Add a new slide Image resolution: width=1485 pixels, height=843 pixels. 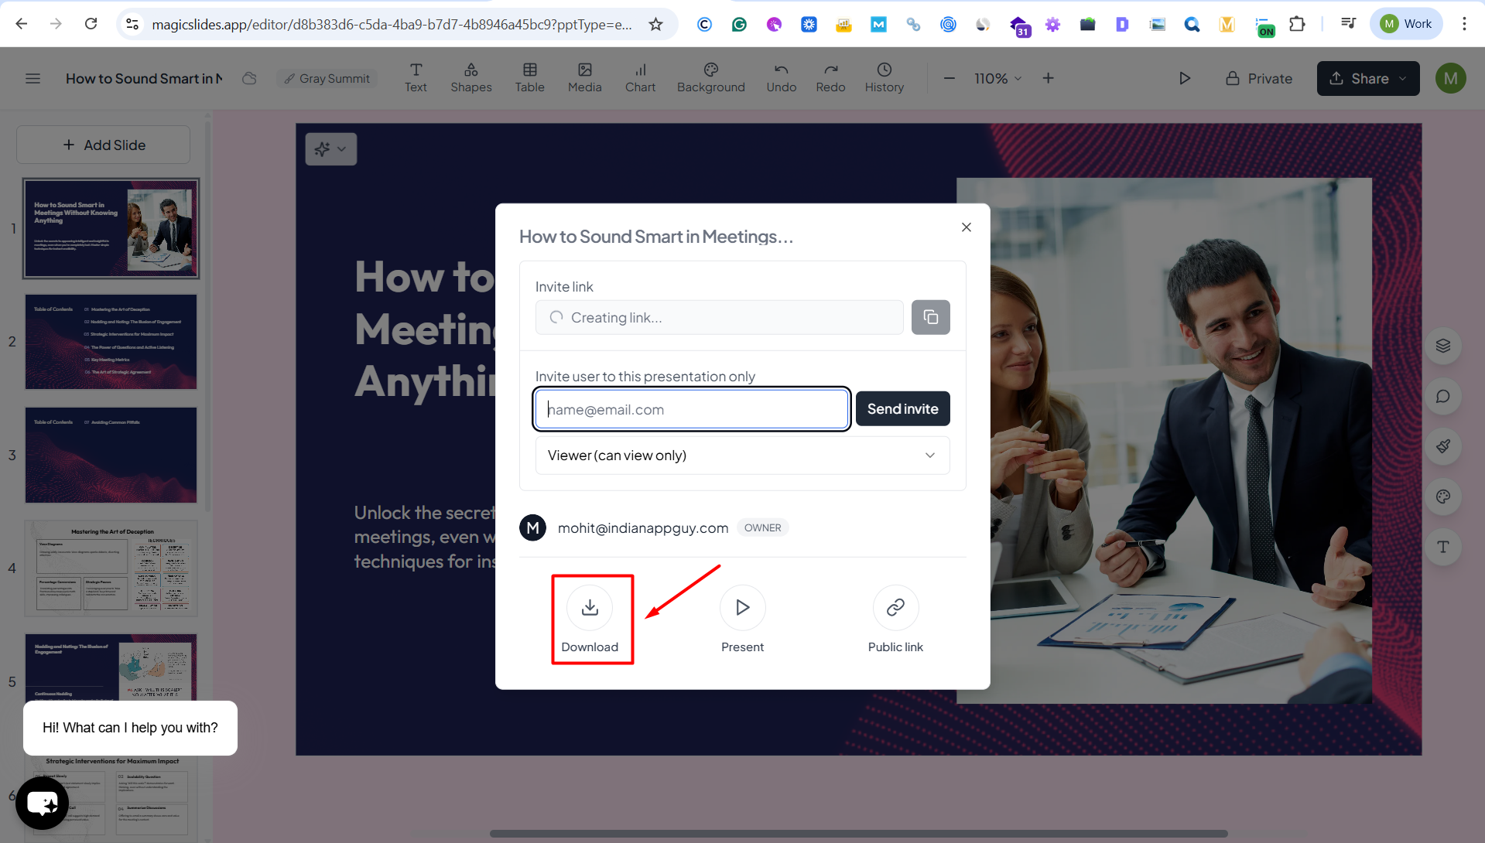tap(103, 145)
